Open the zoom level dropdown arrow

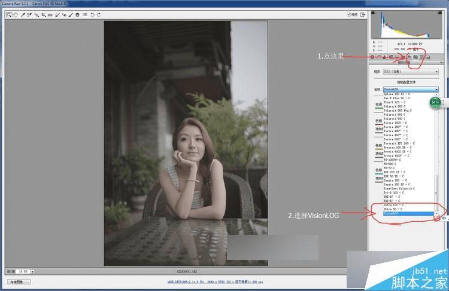(33, 271)
